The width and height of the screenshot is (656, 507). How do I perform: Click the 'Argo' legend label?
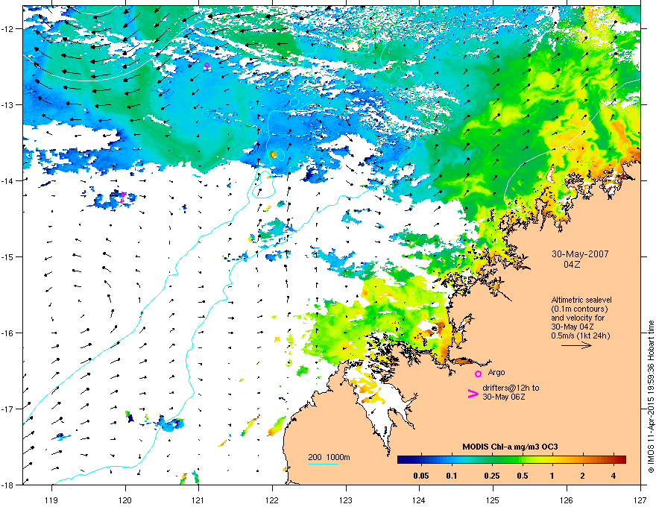point(496,372)
